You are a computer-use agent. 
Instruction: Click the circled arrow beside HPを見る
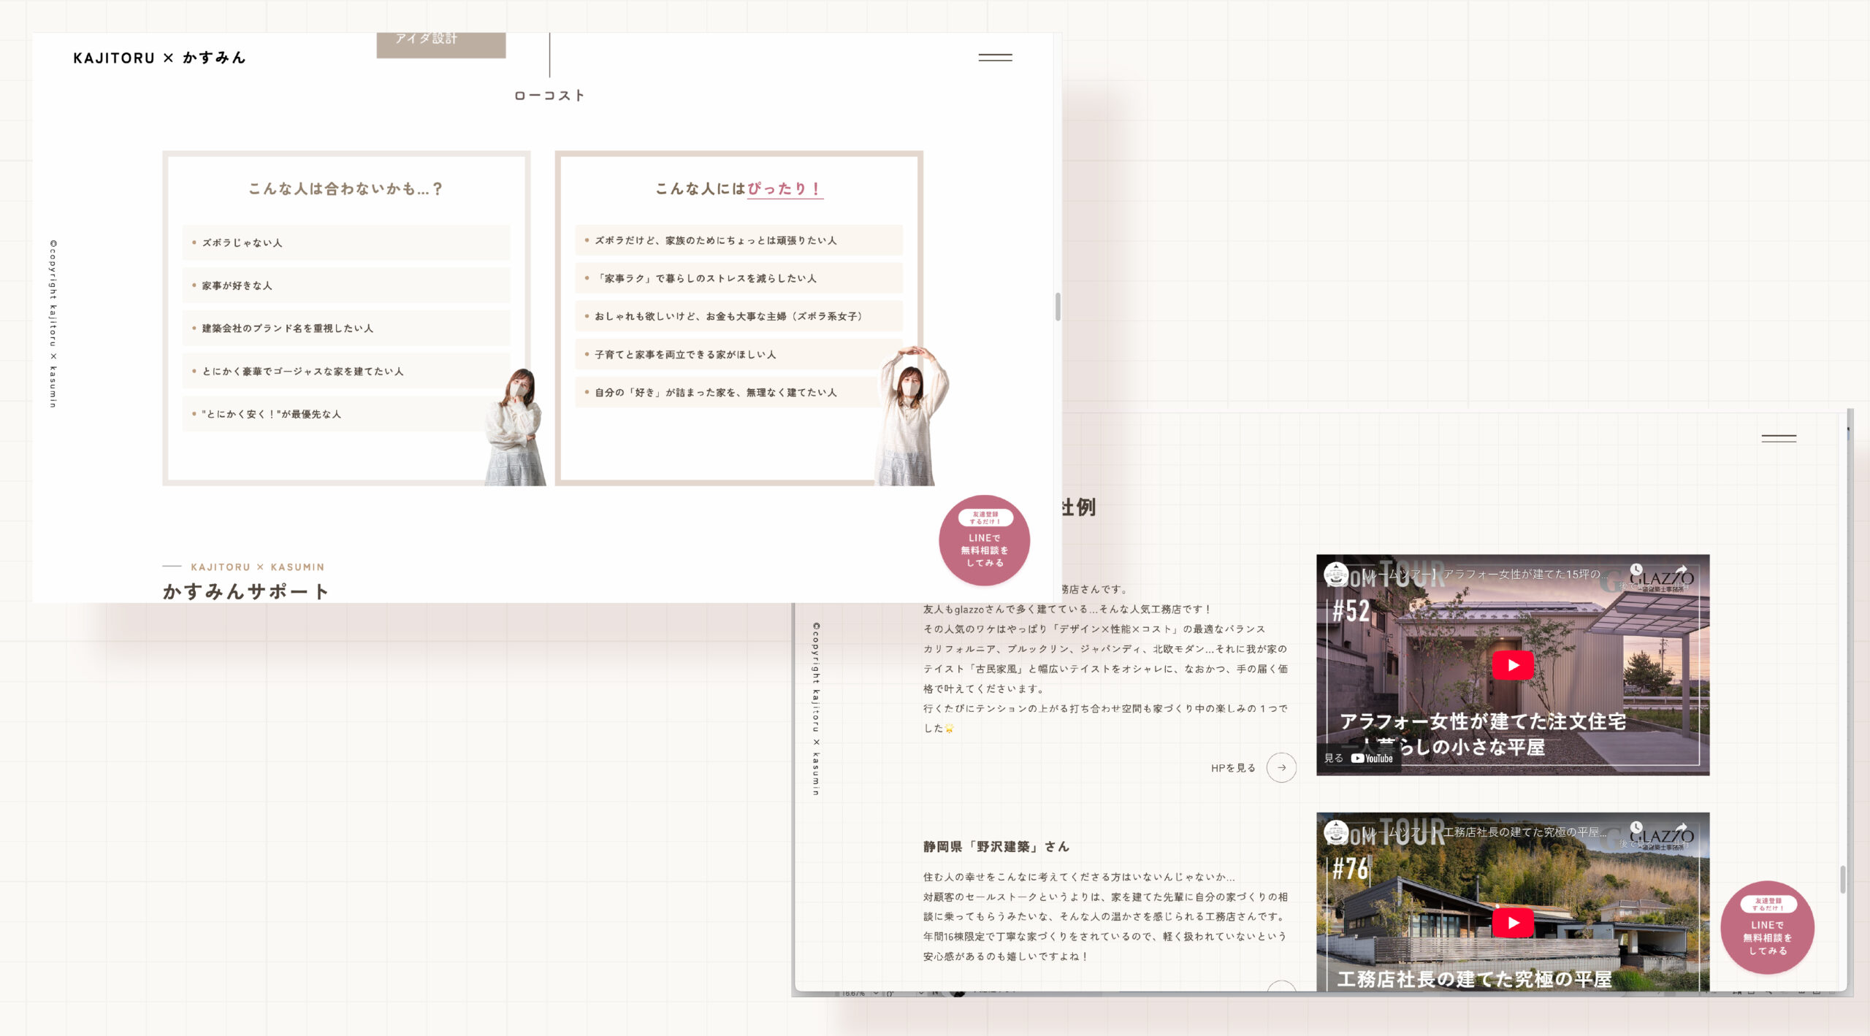[1281, 767]
